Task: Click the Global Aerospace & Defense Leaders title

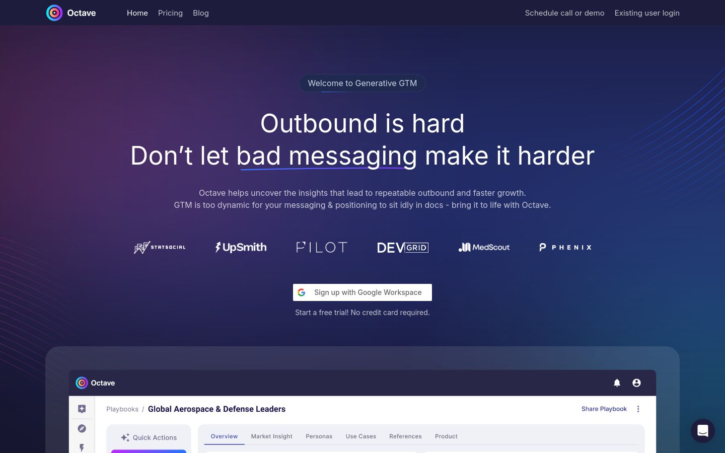Action: tap(216, 409)
